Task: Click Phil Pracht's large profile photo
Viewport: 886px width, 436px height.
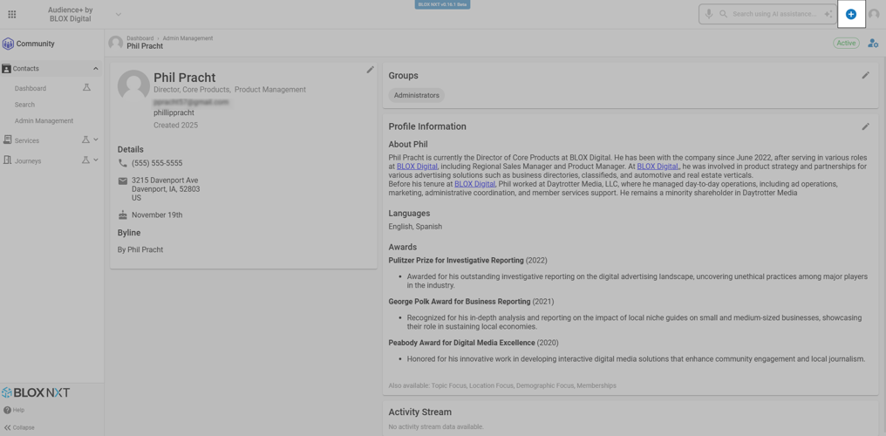Action: tap(133, 85)
